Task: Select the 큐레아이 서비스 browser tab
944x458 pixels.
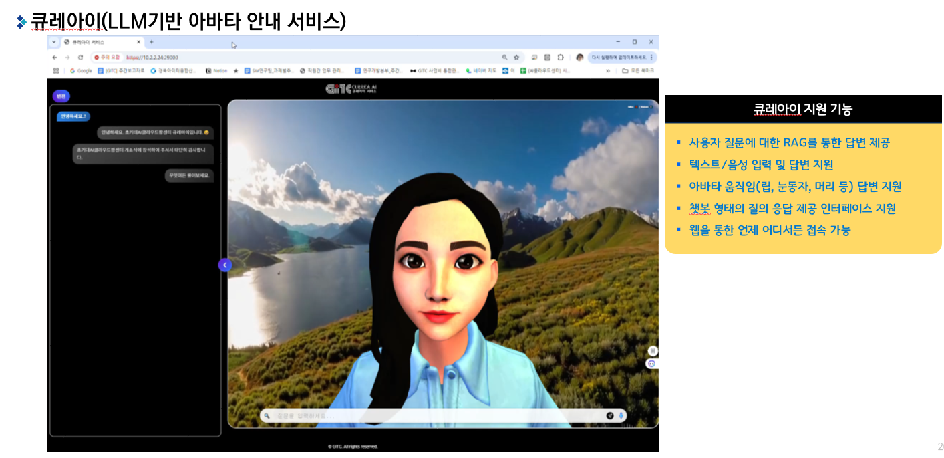Action: 97,41
